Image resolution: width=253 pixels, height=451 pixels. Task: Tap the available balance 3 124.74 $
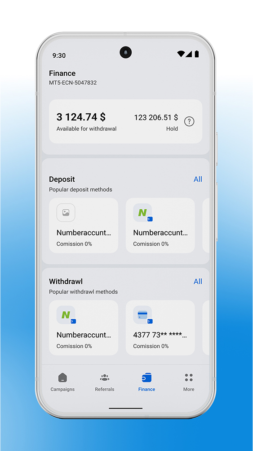pos(81,117)
